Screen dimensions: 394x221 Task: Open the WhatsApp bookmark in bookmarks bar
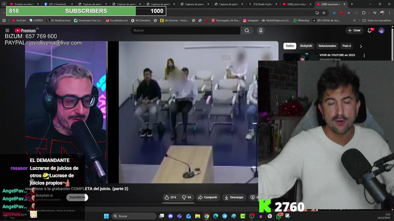(x=301, y=21)
